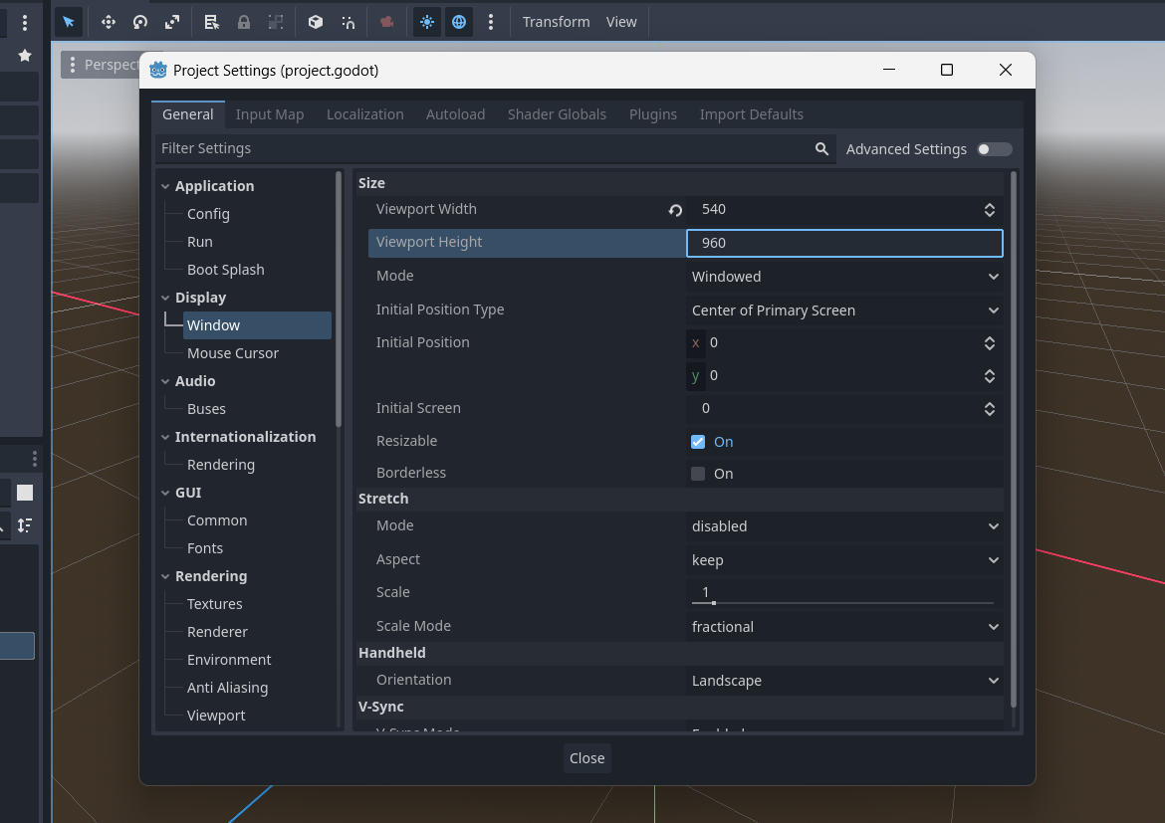This screenshot has width=1165, height=823.
Task: Select Environment under Rendering
Action: coord(229,660)
